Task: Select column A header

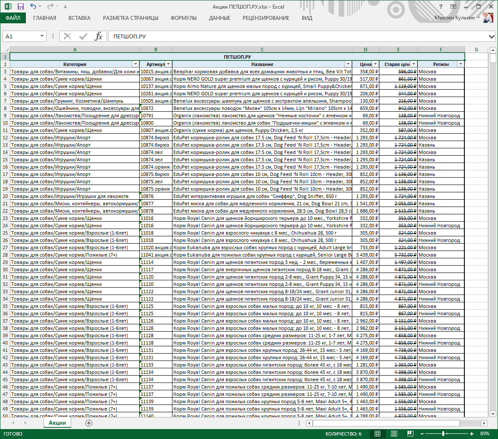Action: 75,50
